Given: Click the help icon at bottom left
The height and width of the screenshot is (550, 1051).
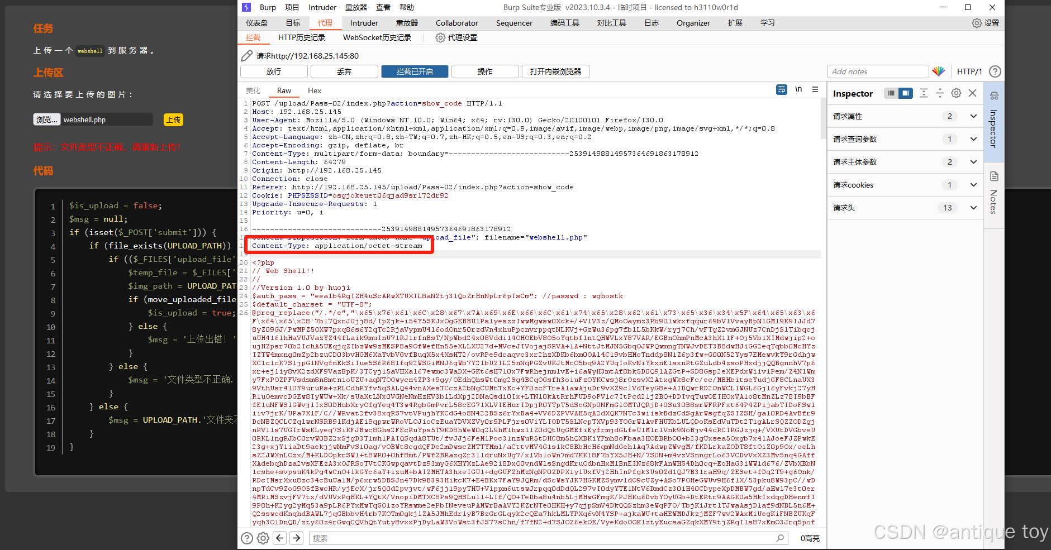Looking at the screenshot, I should click(x=247, y=538).
